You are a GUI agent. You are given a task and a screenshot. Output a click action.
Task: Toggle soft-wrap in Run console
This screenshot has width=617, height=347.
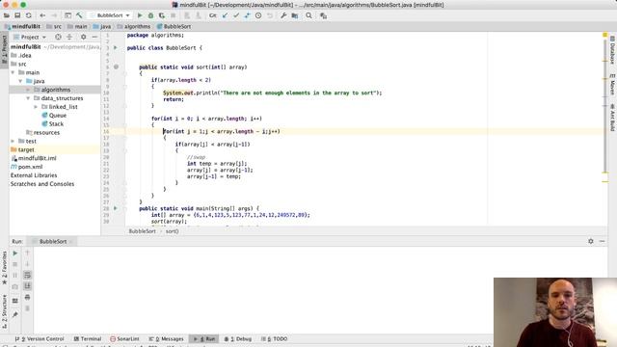coord(27,275)
